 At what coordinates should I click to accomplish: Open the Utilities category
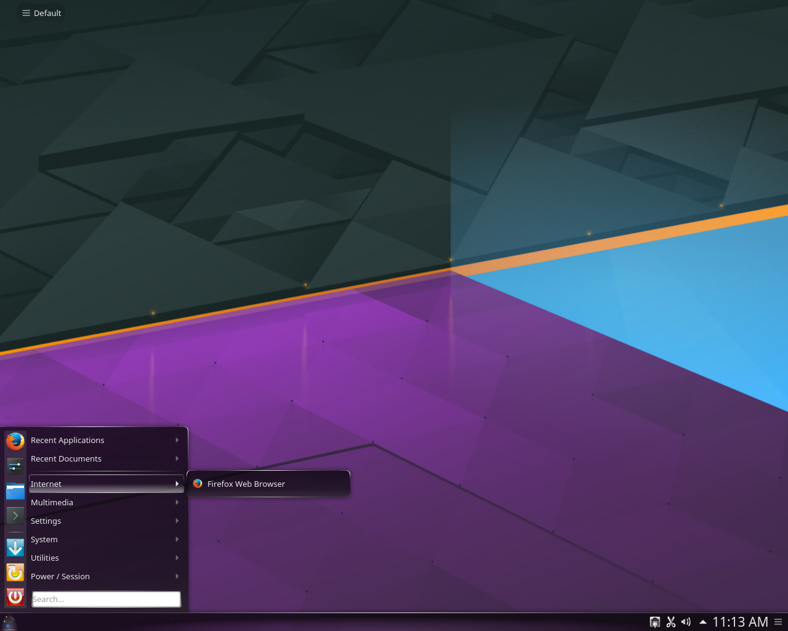click(x=106, y=558)
